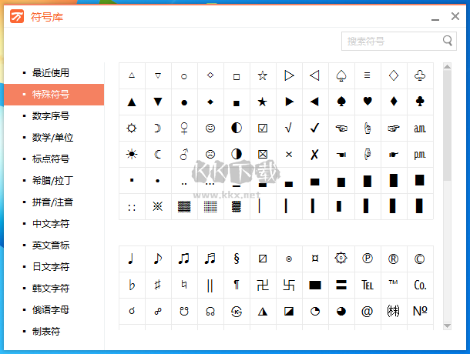Image resolution: width=470 pixels, height=354 pixels.
Task: Click the search magnifier icon
Action: (x=448, y=41)
